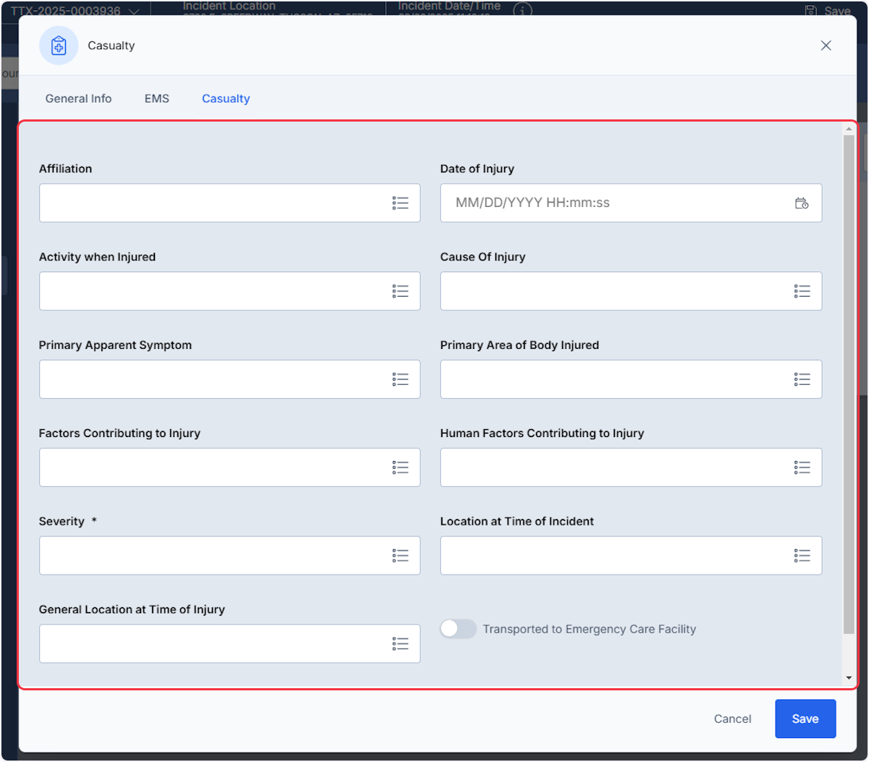869x762 pixels.
Task: Switch to the General Info tab
Action: 78,98
